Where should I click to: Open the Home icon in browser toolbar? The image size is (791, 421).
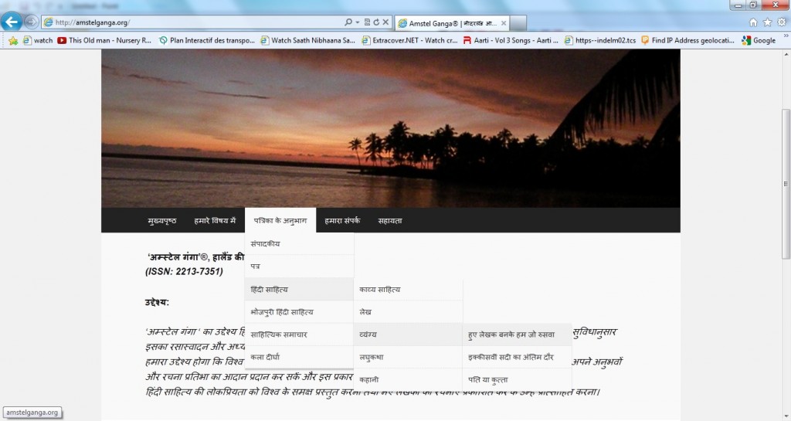(x=753, y=22)
